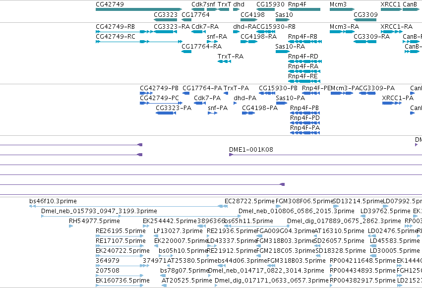This screenshot has height=288, width=422.
Task: Select the EK160736.5prime EST label
Action: point(122,281)
